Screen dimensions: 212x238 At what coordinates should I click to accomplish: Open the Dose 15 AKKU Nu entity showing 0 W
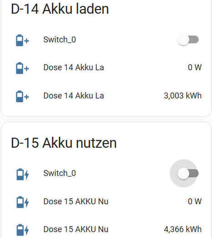point(76,202)
